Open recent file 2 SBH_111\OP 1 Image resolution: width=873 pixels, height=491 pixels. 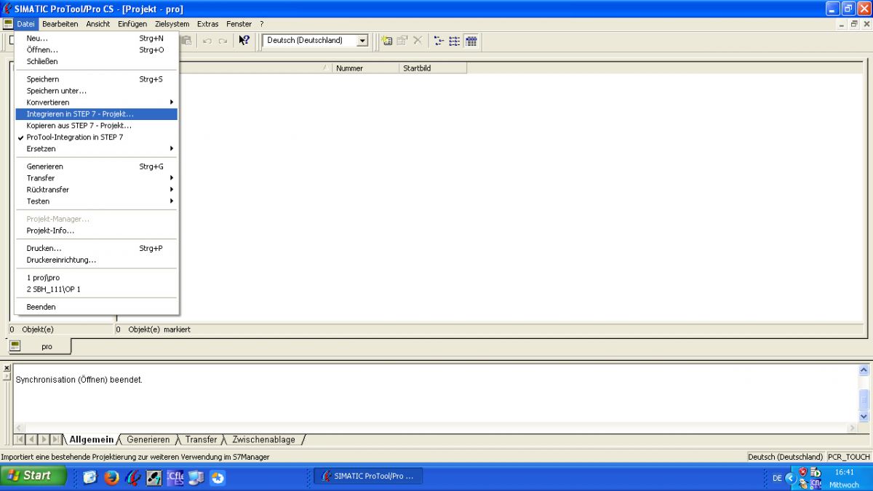96,289
